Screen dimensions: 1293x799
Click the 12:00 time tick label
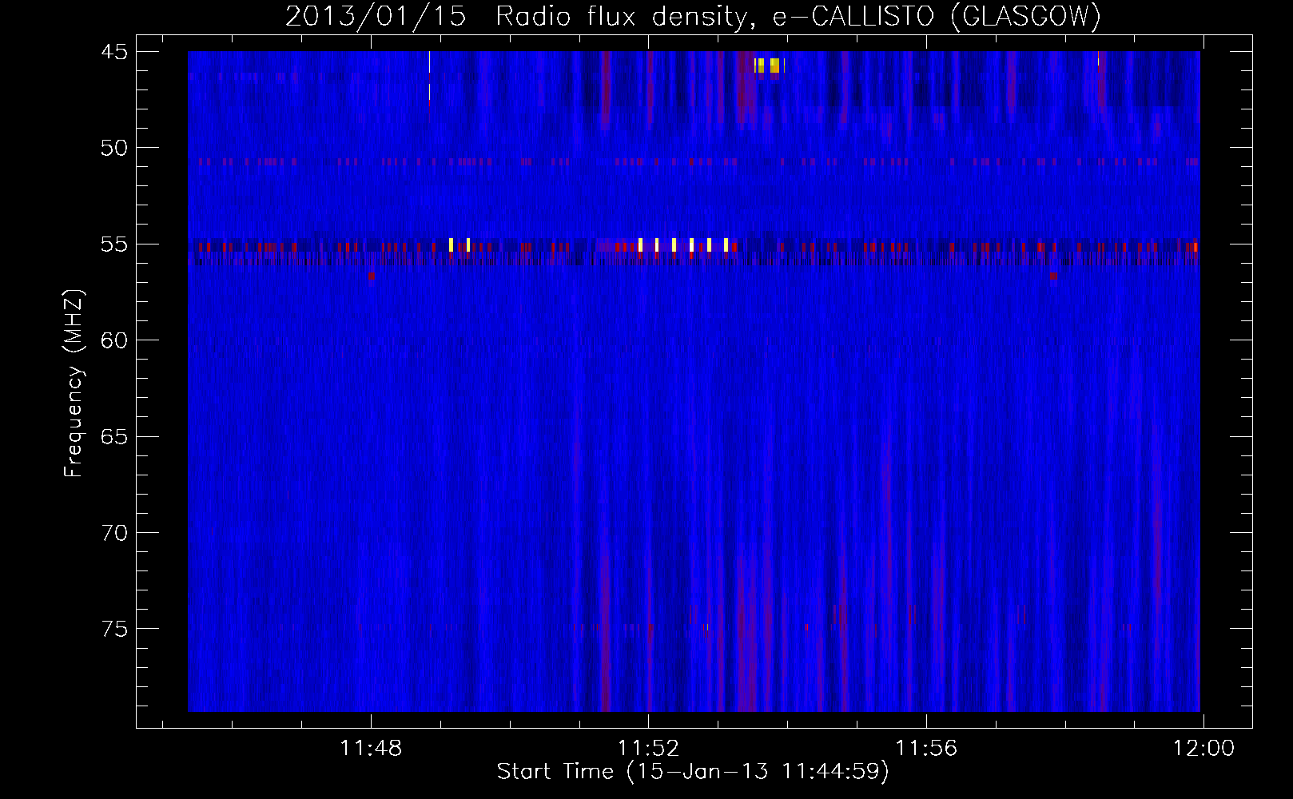pos(1203,749)
